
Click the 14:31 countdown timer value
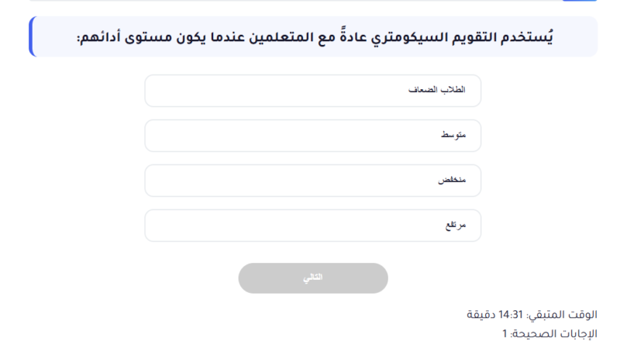tap(511, 315)
